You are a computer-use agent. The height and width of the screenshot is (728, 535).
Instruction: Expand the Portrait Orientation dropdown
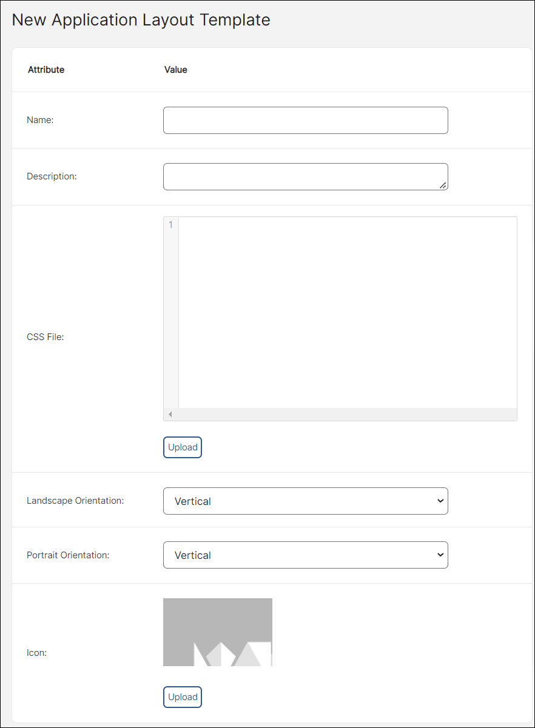pyautogui.click(x=305, y=555)
